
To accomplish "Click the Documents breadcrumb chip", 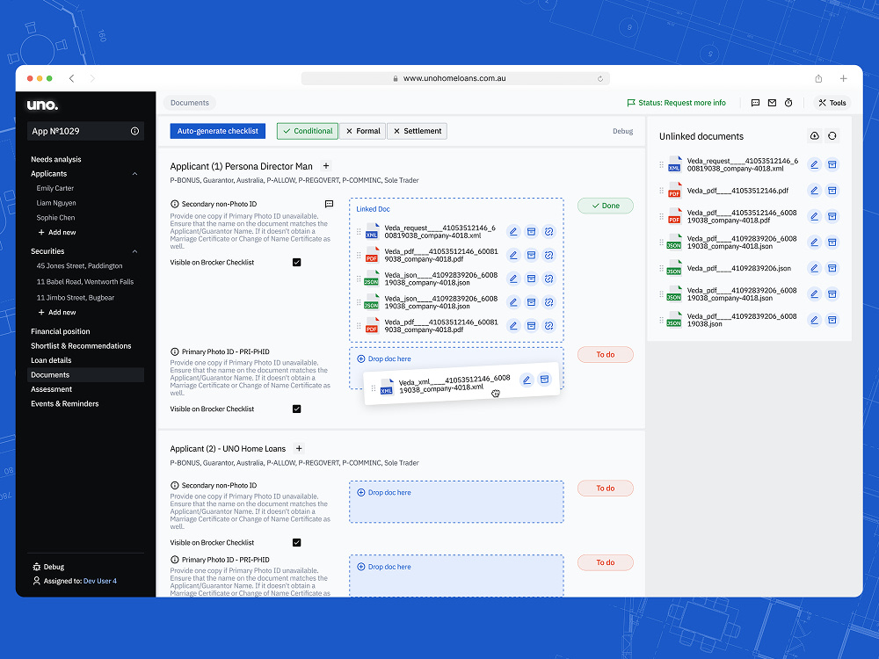I will (x=190, y=103).
